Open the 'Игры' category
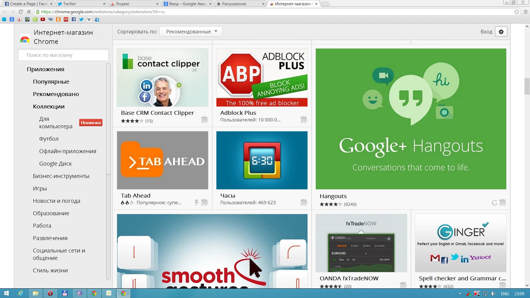The height and width of the screenshot is (298, 530). click(x=40, y=188)
